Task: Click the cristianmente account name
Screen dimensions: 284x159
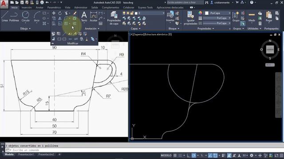Action: [222, 3]
